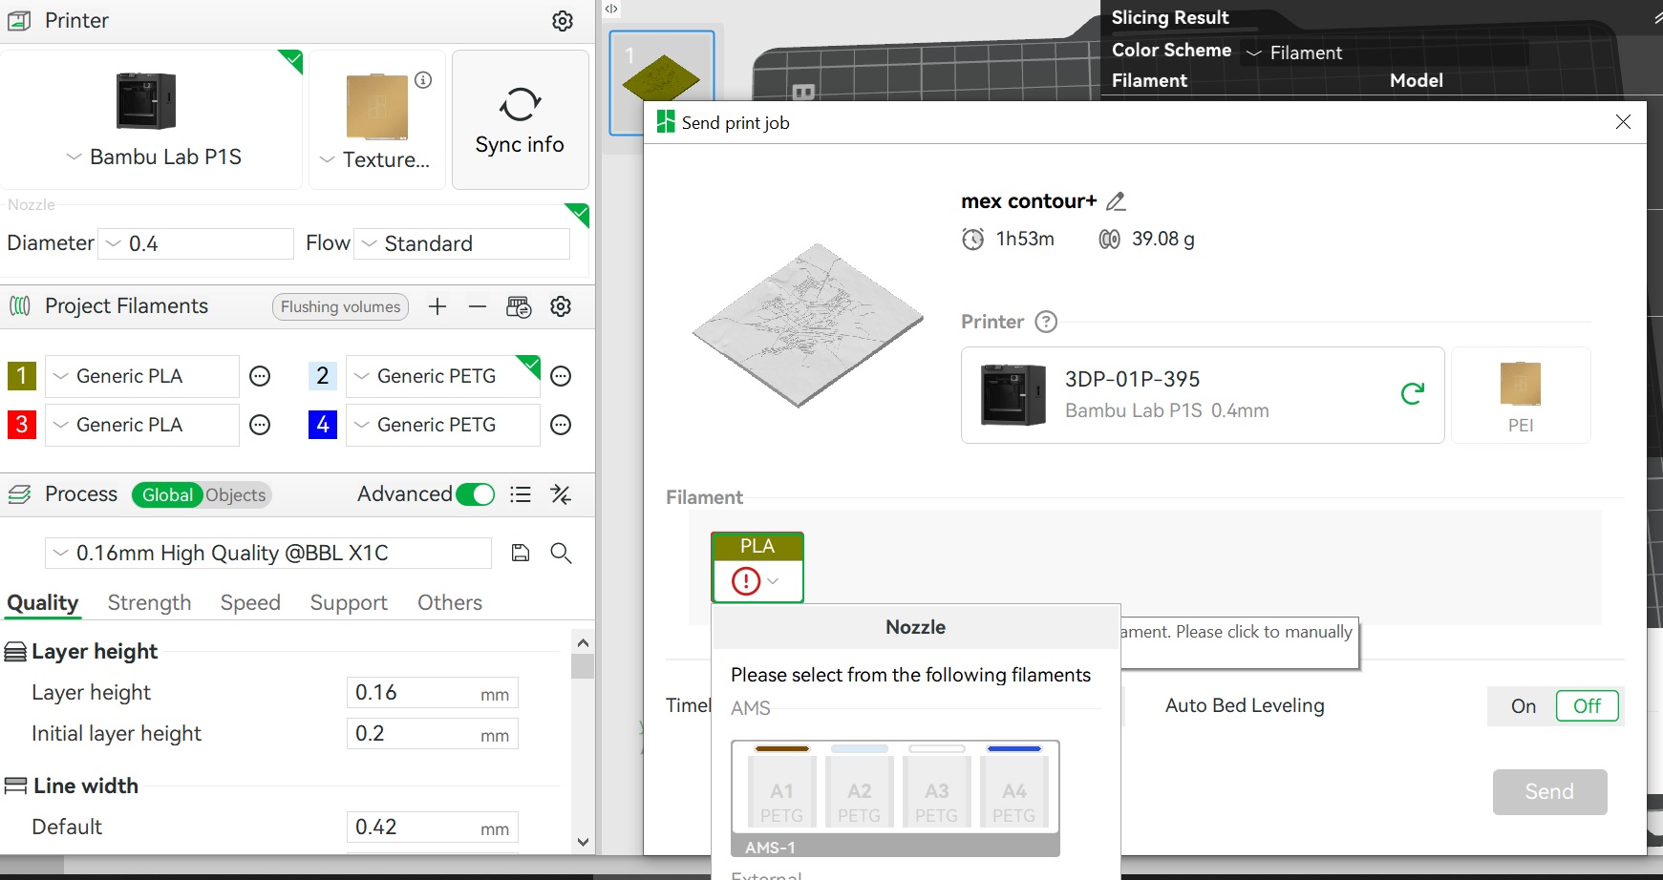This screenshot has width=1663, height=880.
Task: Click the collapse sidebar arrows icon
Action: 611,9
